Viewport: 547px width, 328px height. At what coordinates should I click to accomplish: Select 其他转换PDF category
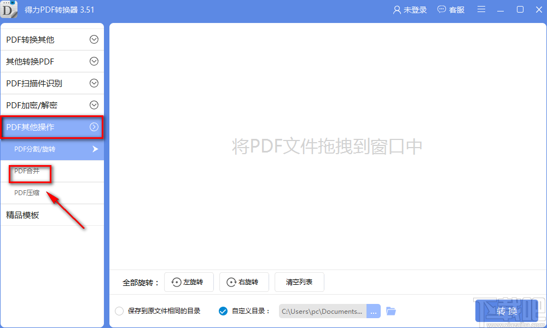53,61
